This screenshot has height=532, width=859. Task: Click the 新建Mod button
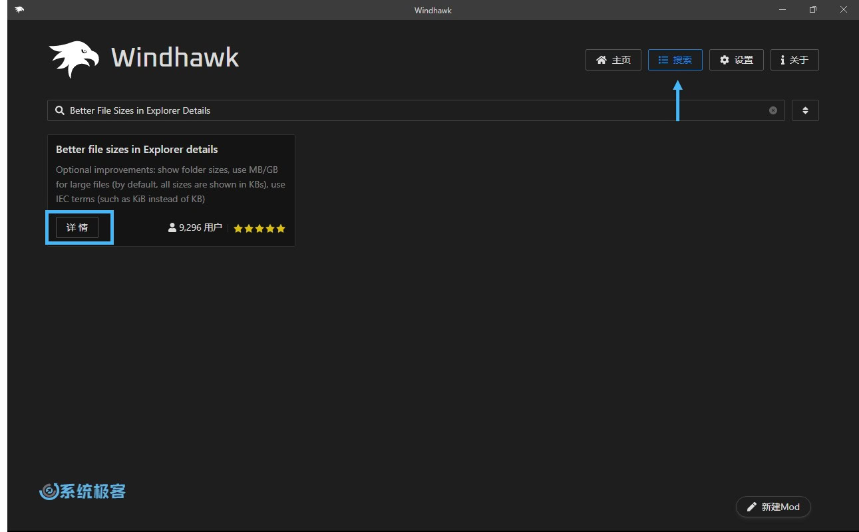pos(773,507)
